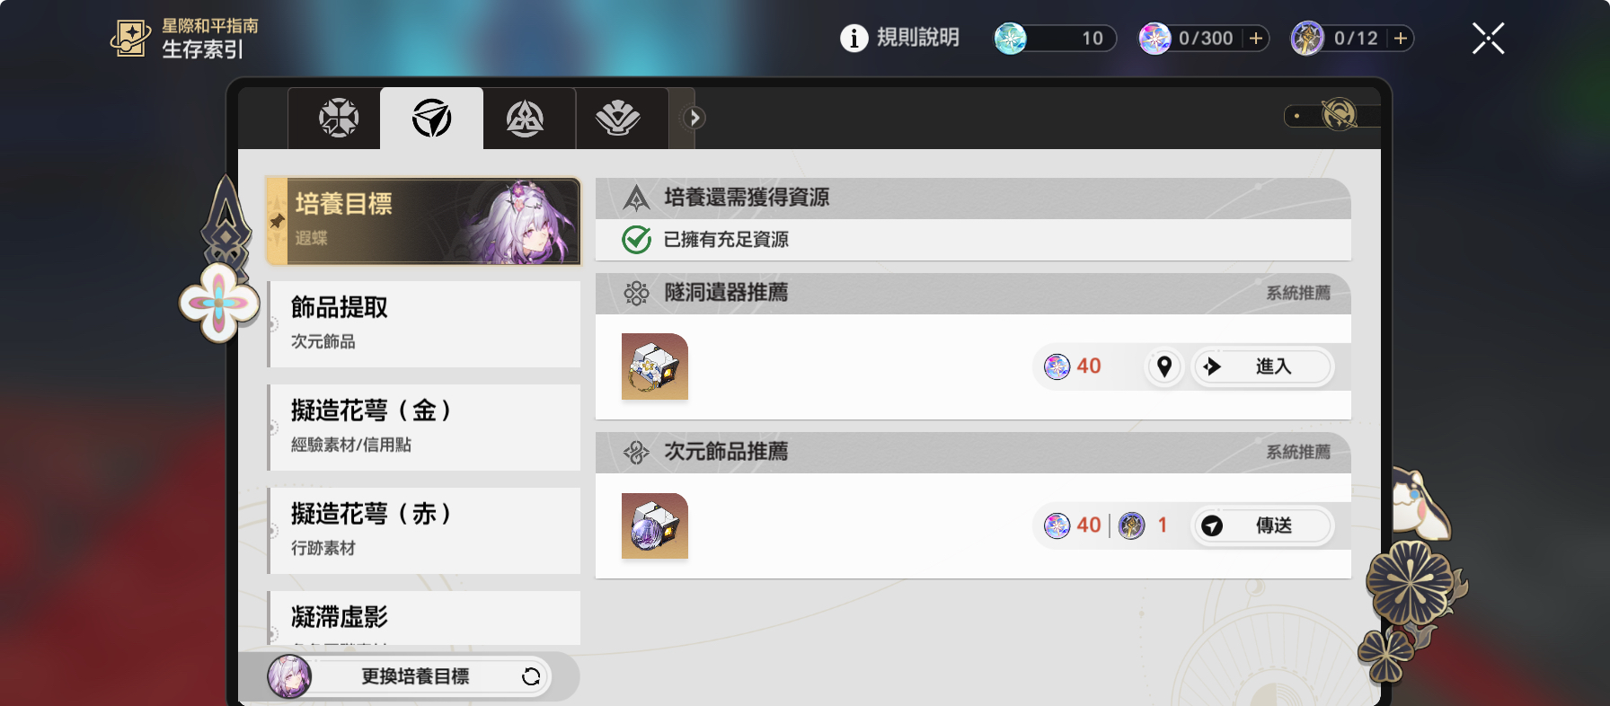Select the planar ornament box thumbnail
Image resolution: width=1610 pixels, height=706 pixels.
tap(655, 525)
